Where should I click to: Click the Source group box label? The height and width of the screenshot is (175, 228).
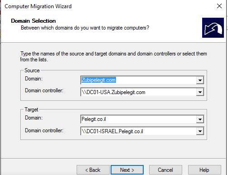pyautogui.click(x=32, y=70)
